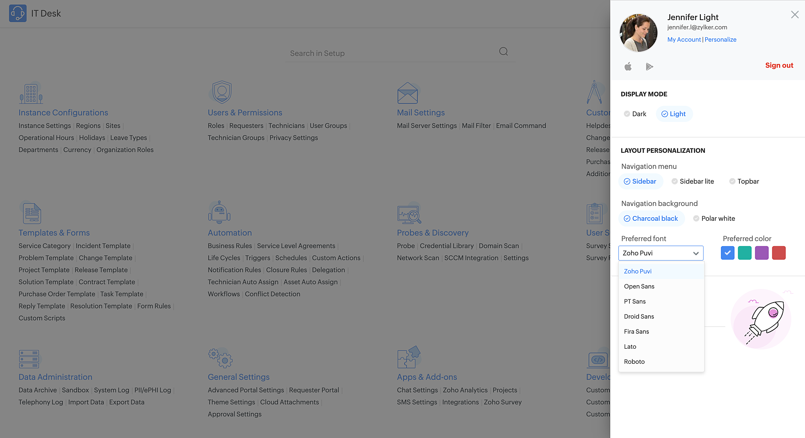Click Jennifer Light's profile photo
Screen dimensions: 805x438
click(638, 33)
